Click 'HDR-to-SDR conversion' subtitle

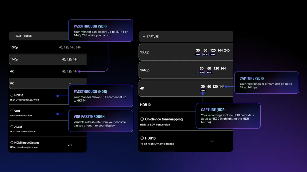155,125
